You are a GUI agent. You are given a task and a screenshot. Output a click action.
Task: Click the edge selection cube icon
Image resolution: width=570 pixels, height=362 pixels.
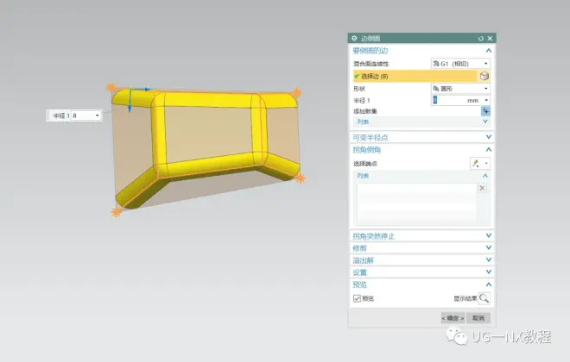[x=485, y=77]
